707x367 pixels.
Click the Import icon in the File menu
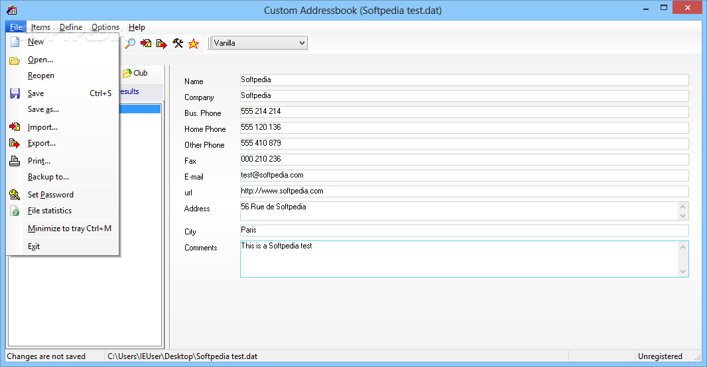point(15,127)
